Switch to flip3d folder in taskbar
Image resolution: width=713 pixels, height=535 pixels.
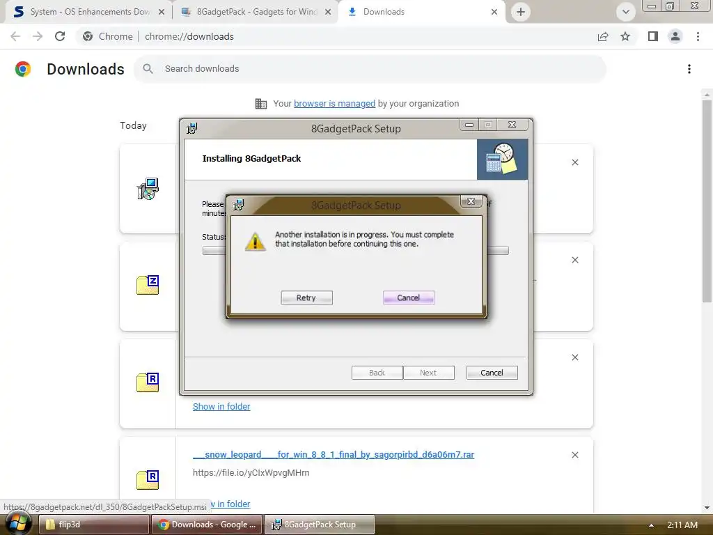94,525
